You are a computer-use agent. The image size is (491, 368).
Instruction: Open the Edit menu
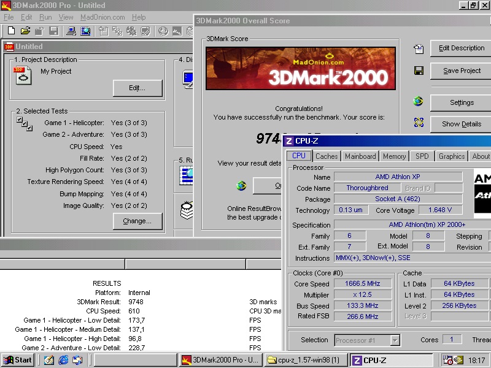click(26, 17)
